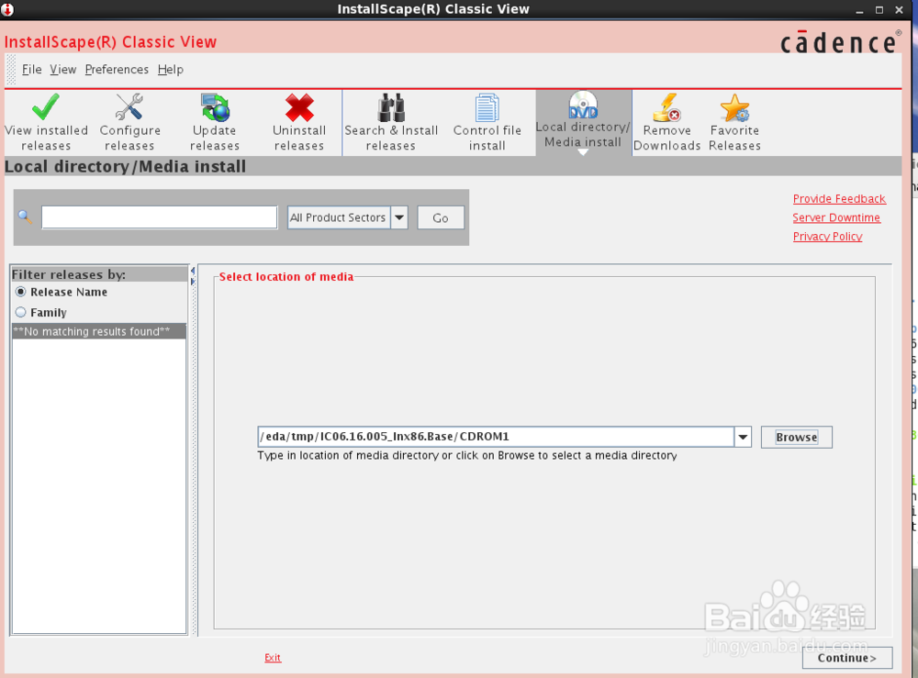Collapse filter panel with left splitter arrow
The height and width of the screenshot is (678, 918).
[x=193, y=272]
